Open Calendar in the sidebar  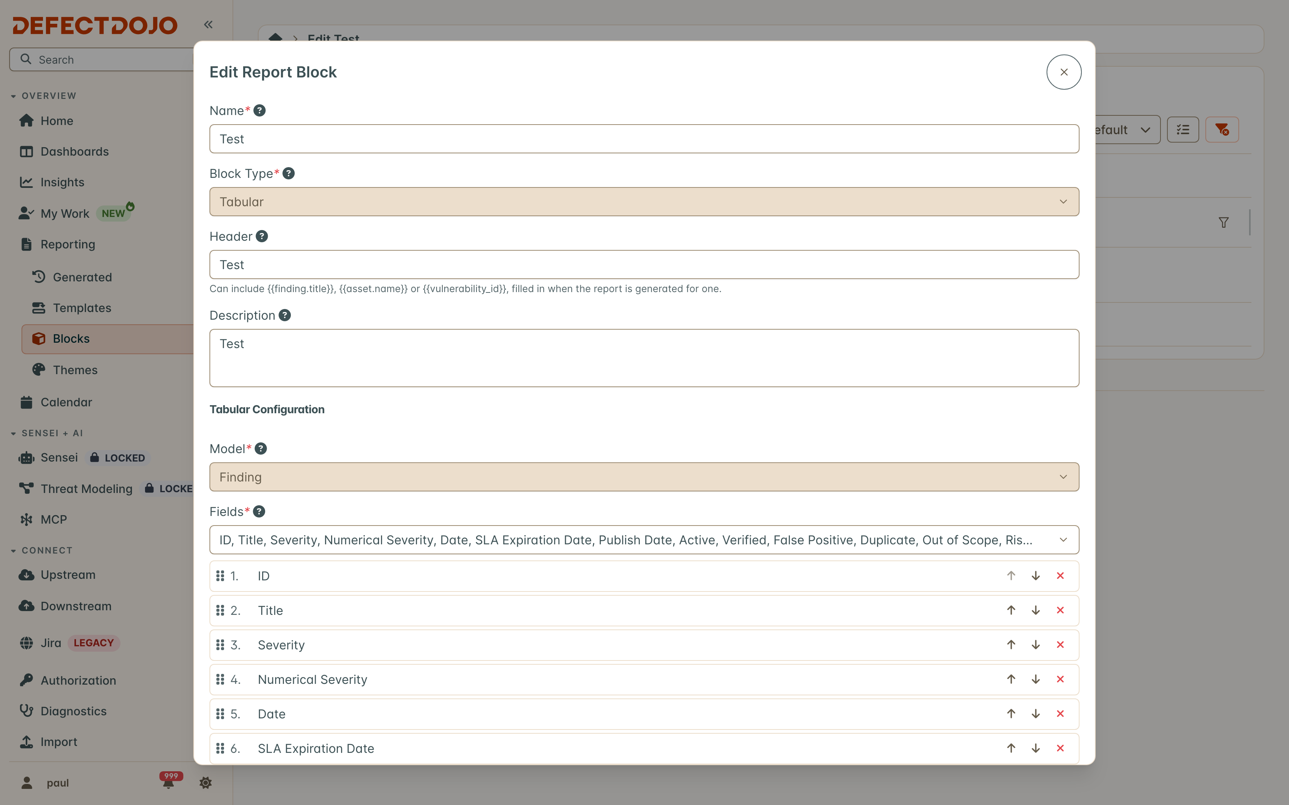(56, 402)
